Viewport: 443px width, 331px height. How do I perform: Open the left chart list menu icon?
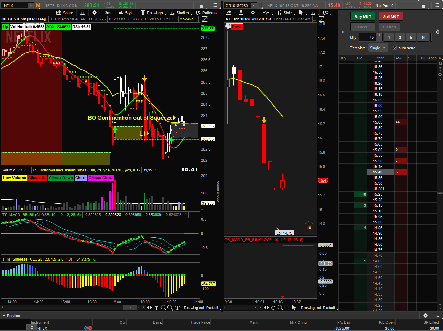pos(215,5)
